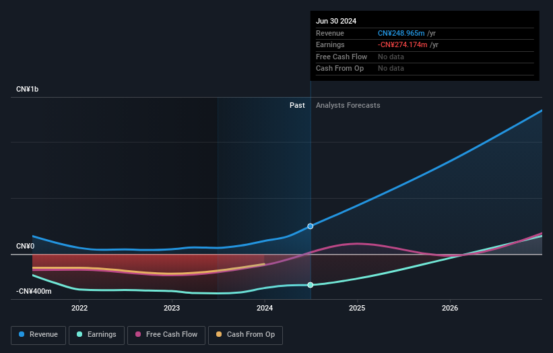Viewport: 553px width, 353px height.
Task: Click the 2025 x-axis label
Action: [x=357, y=308]
